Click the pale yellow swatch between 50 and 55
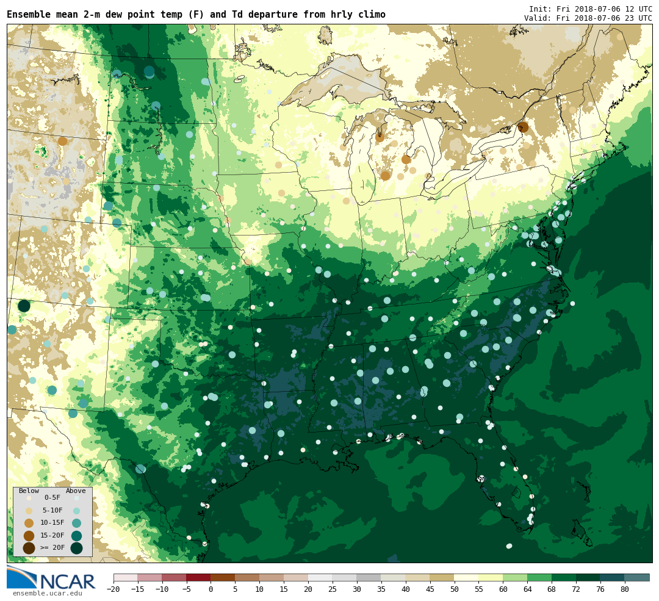 coord(467,577)
